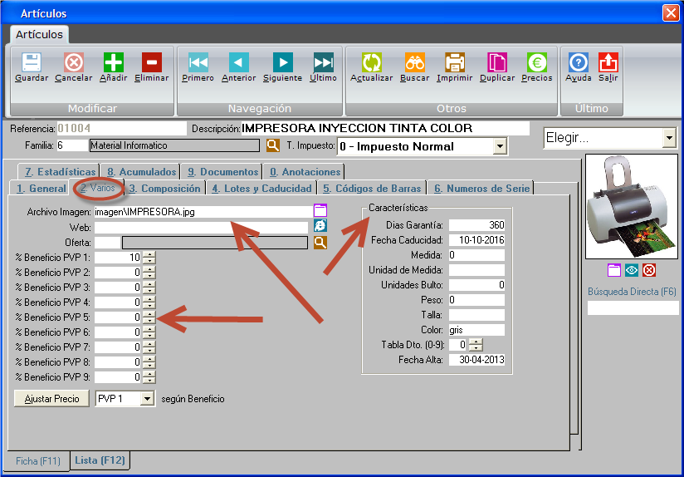Click the Fecha Alta field
The width and height of the screenshot is (684, 477).
[x=476, y=360]
